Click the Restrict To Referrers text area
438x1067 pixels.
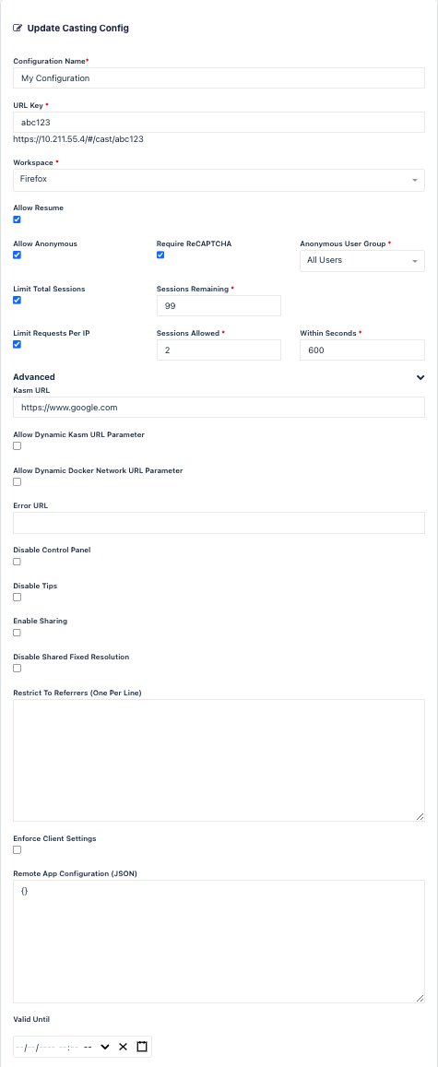(219, 760)
